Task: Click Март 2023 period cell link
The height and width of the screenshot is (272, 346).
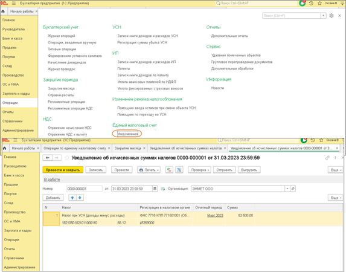Action: 215,215
